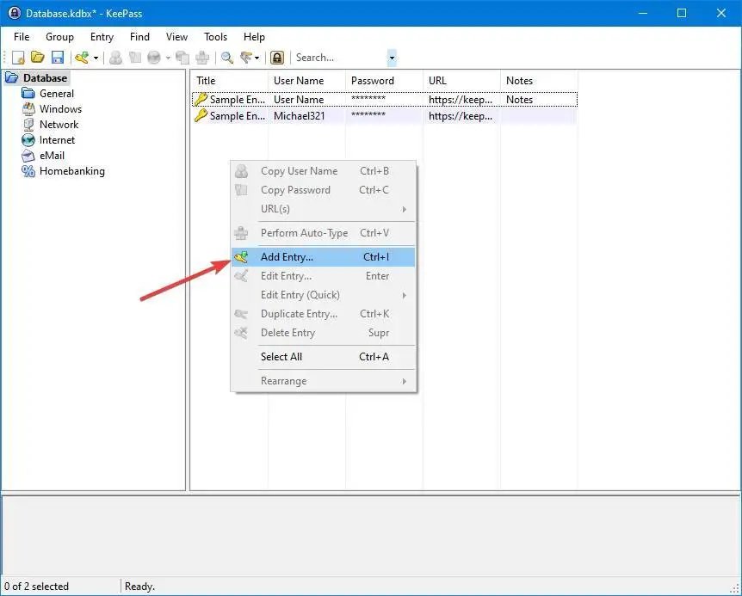Open the Find menu
The height and width of the screenshot is (596, 742).
click(x=139, y=37)
